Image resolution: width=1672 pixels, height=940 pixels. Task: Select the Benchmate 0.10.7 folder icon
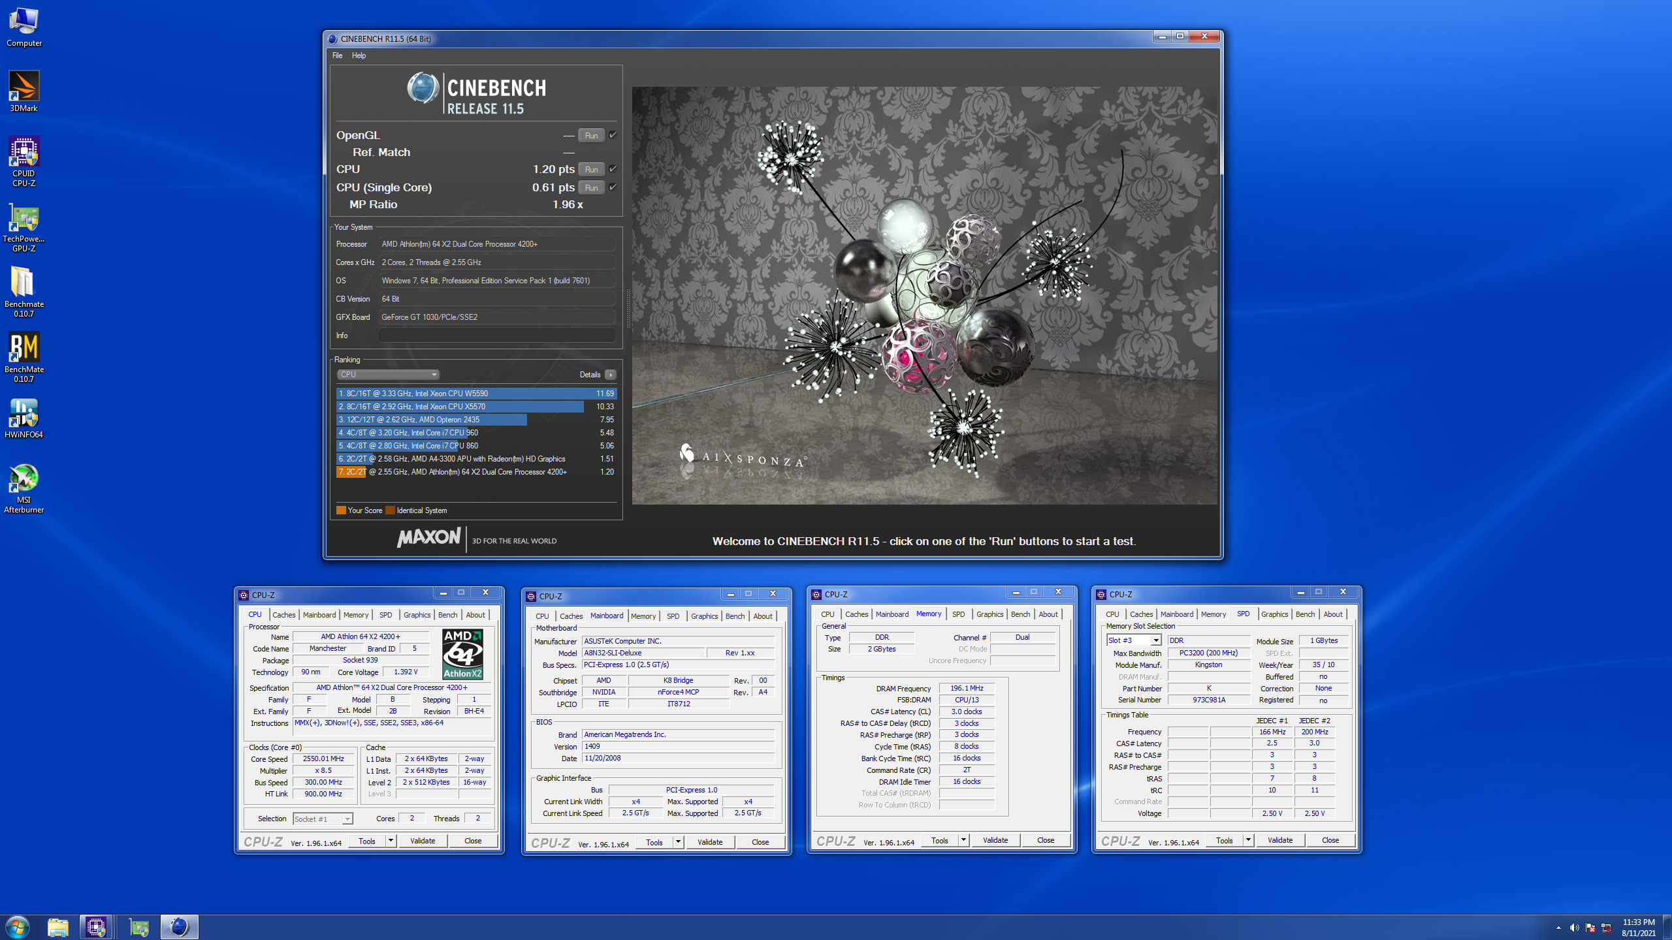coord(24,292)
